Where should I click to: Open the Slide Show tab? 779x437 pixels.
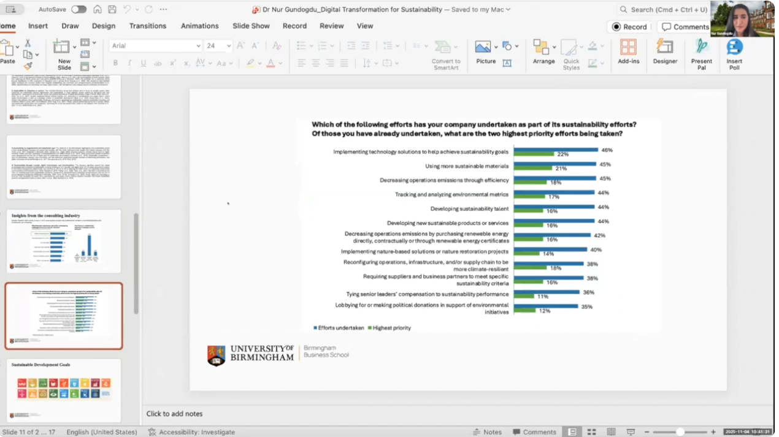click(251, 26)
